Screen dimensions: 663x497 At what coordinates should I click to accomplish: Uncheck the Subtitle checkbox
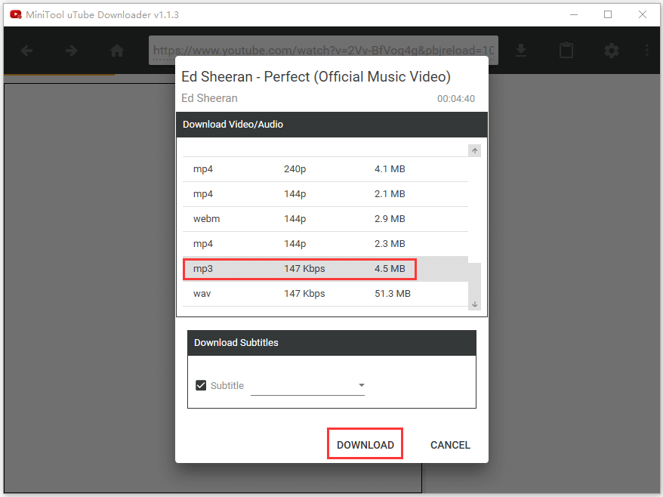tap(201, 385)
